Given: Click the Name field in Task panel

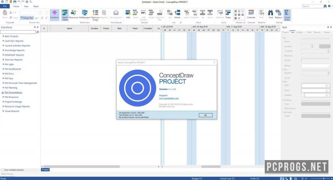Looking at the screenshot, I should tap(316, 41).
